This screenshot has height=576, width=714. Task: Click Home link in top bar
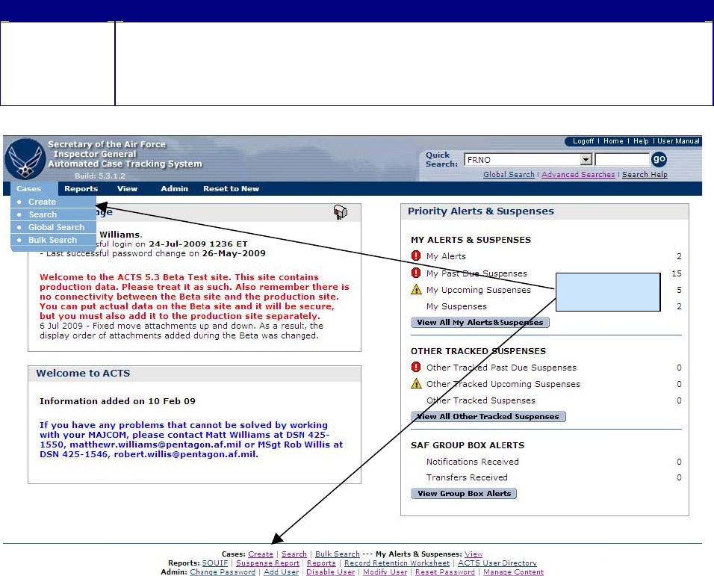tap(613, 141)
